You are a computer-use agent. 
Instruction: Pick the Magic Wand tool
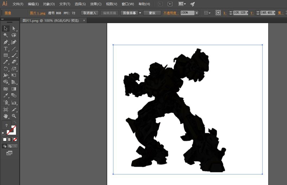(6, 35)
